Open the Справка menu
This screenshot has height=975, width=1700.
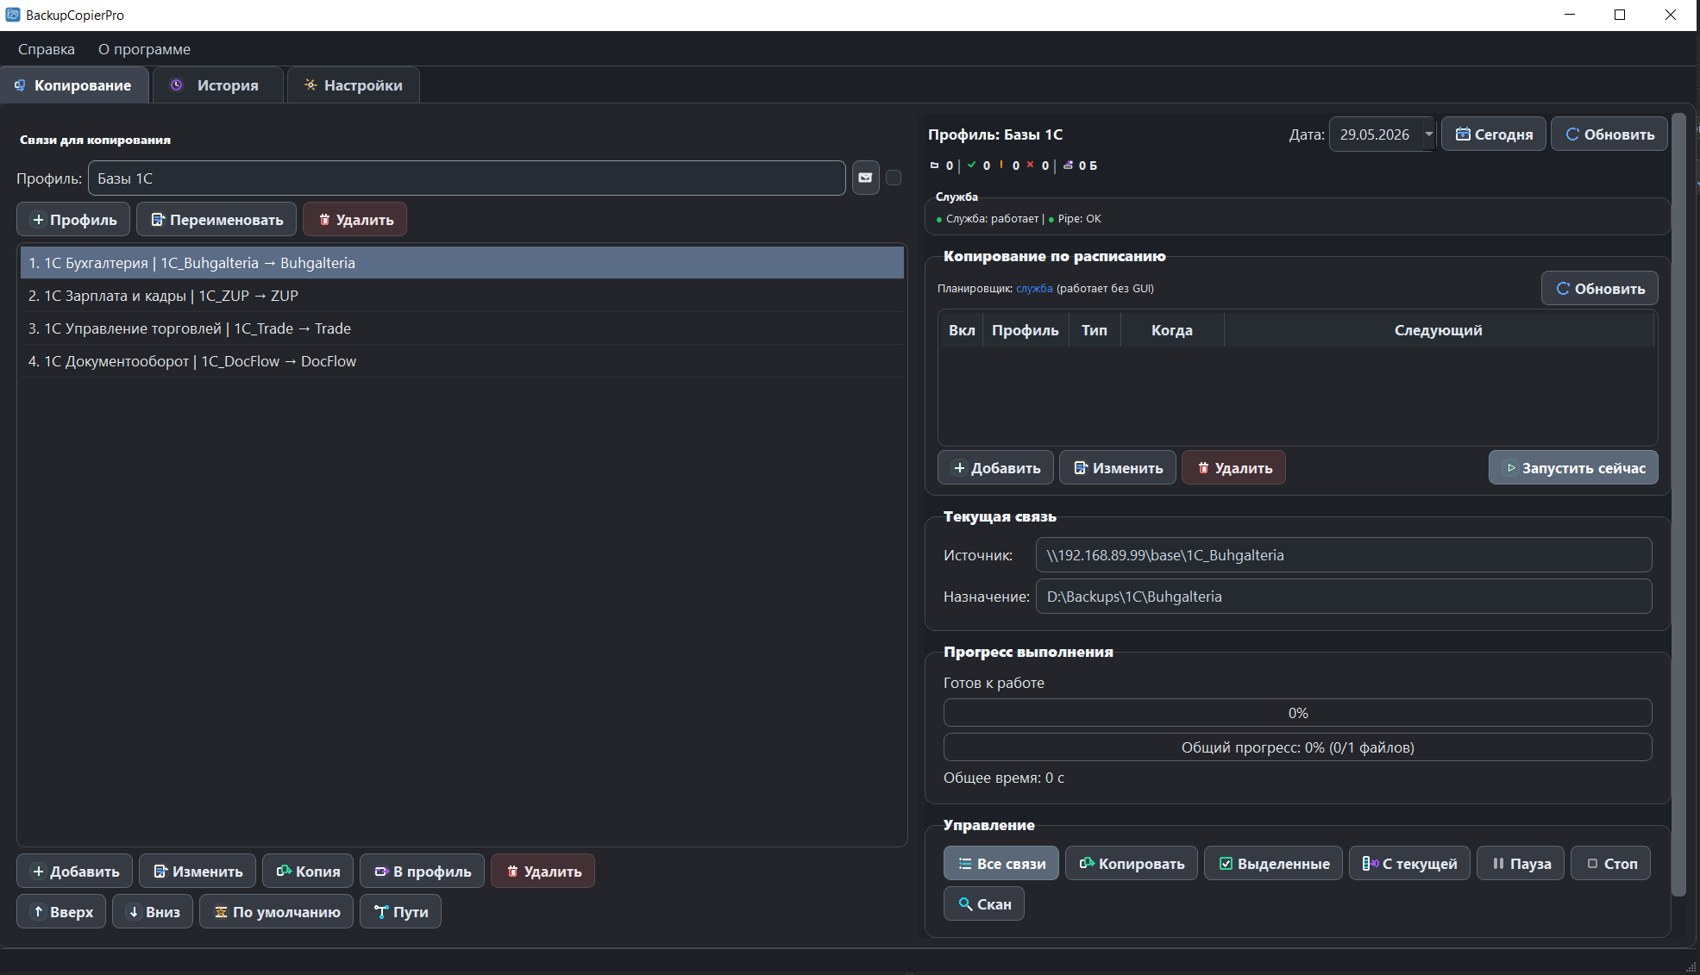(x=47, y=49)
